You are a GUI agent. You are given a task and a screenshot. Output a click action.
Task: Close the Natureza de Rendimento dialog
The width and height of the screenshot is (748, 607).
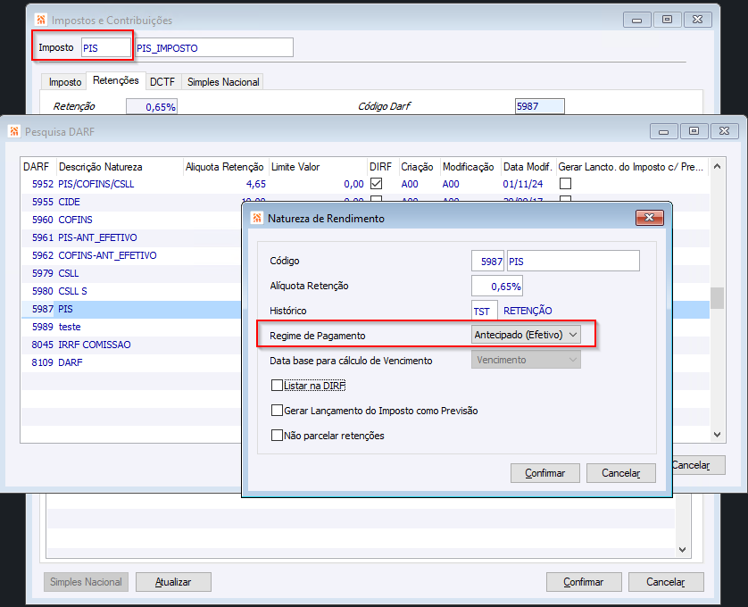tap(649, 218)
